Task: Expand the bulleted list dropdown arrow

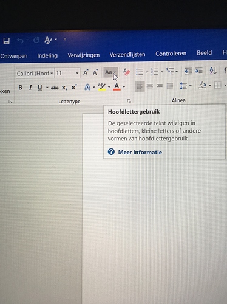Action: (x=147, y=72)
